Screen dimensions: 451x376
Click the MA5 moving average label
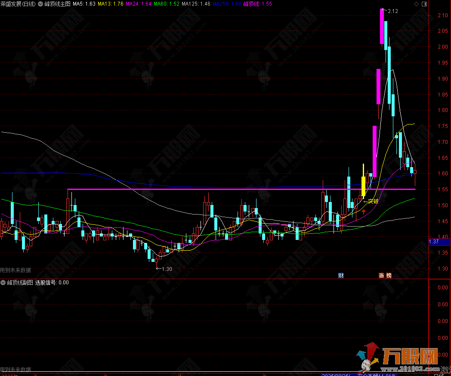(x=84, y=3)
